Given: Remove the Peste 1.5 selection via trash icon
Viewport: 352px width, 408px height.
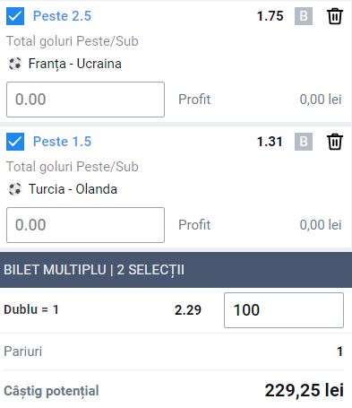Looking at the screenshot, I should click(x=335, y=142).
